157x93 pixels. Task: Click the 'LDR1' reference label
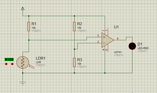41,58
